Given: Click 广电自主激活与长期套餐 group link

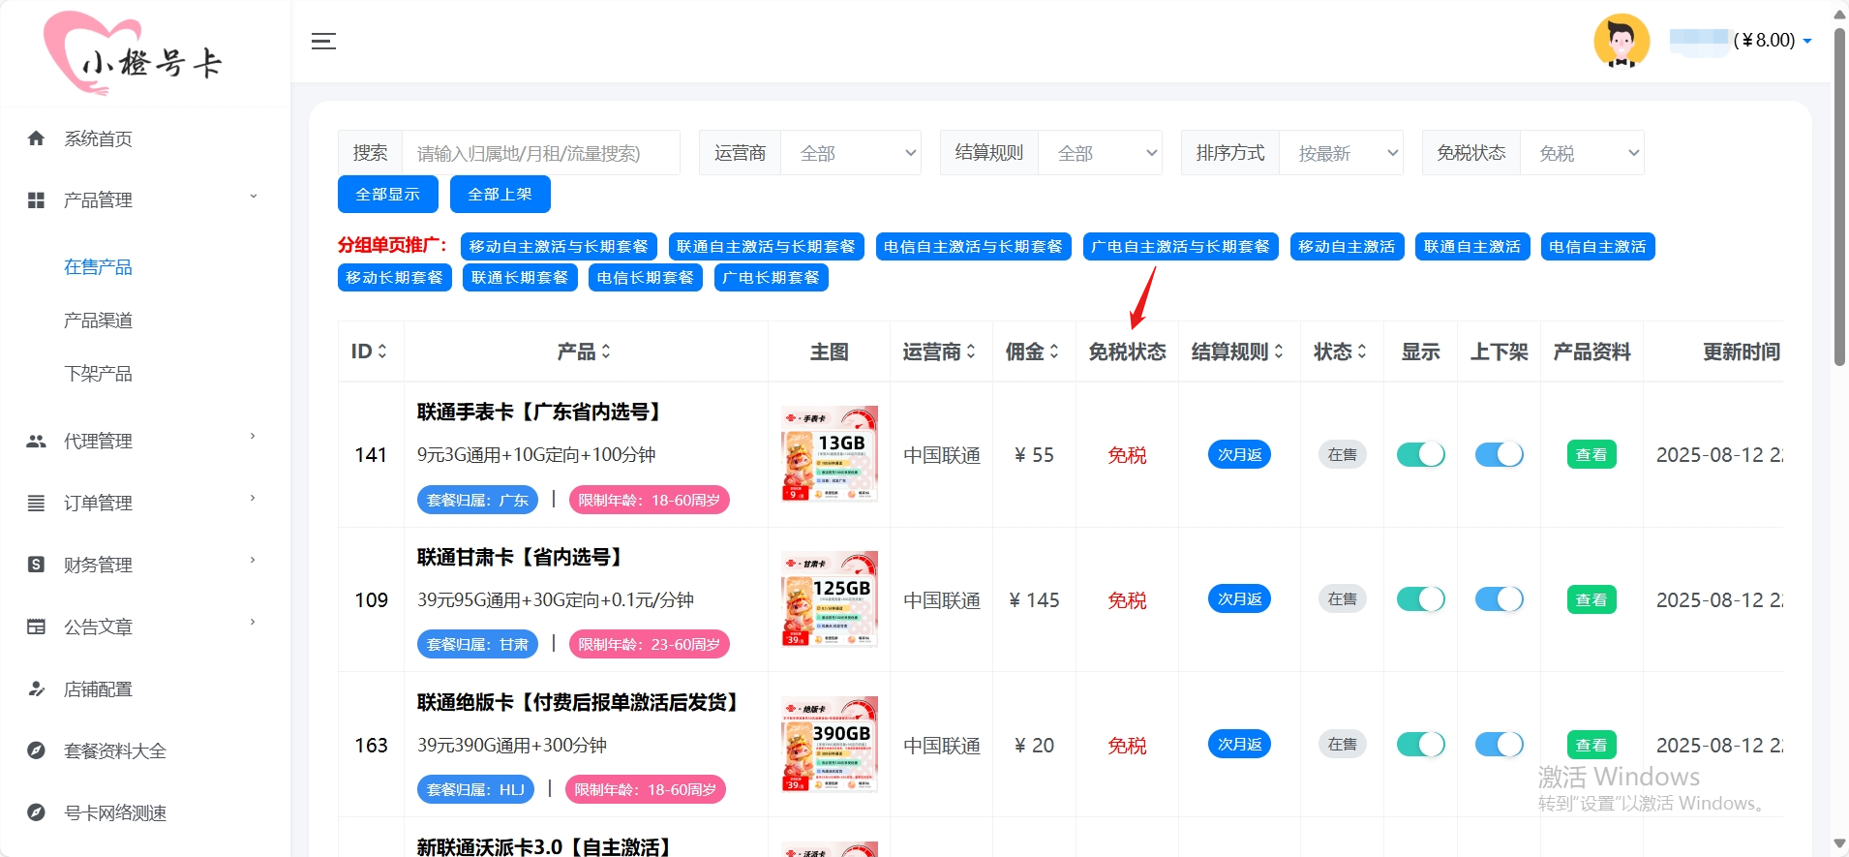Looking at the screenshot, I should pyautogui.click(x=1180, y=247).
